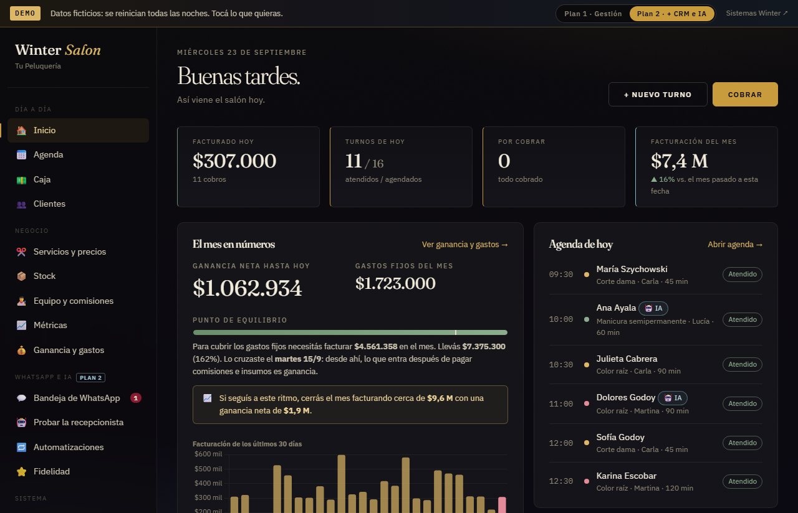
Task: Open Probar la recepcionista
Action: coord(79,423)
